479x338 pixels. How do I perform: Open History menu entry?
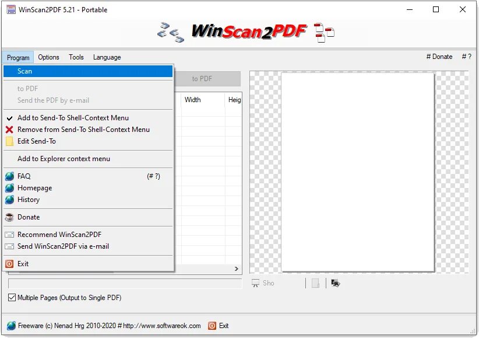(88, 199)
